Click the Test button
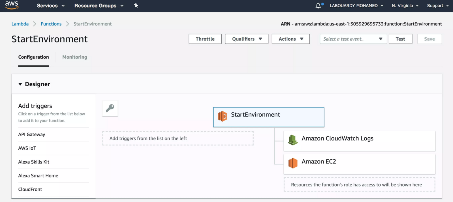The image size is (453, 202). point(400,39)
